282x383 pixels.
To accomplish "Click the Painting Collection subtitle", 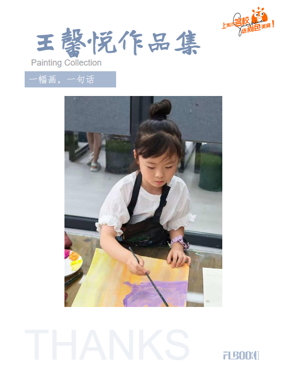I will coord(66,63).
